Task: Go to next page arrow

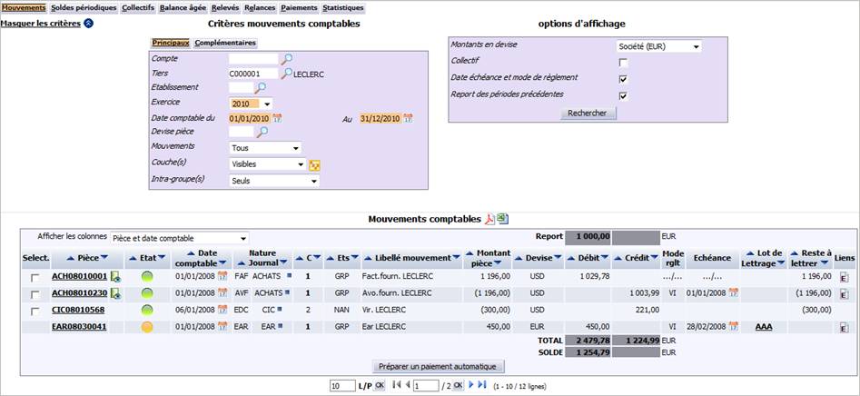Action: point(471,385)
